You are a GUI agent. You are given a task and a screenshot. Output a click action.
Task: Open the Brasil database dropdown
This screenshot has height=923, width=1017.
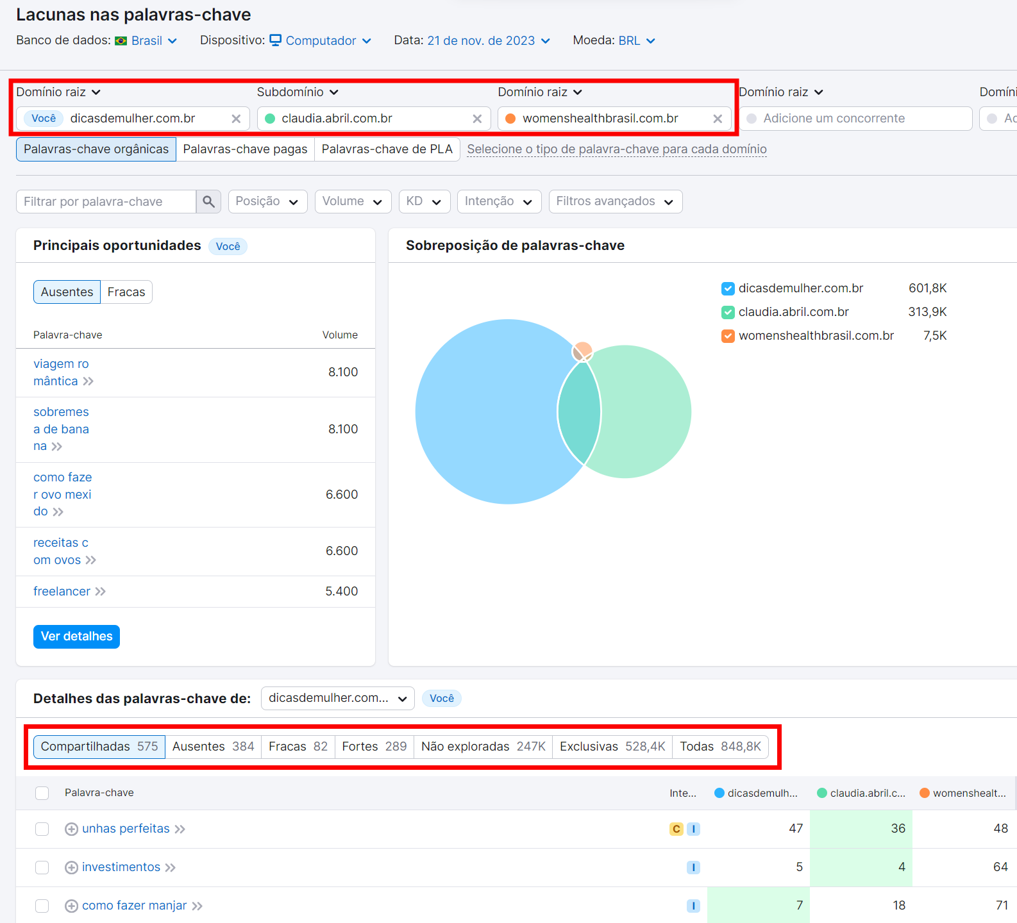tap(154, 41)
